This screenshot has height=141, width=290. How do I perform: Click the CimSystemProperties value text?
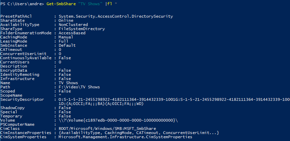[x=125, y=137]
